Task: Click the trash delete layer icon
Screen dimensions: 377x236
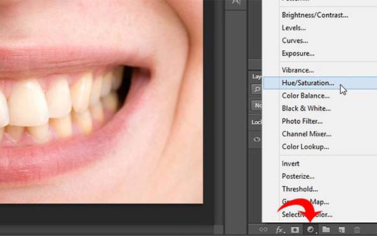Action: pos(357,230)
